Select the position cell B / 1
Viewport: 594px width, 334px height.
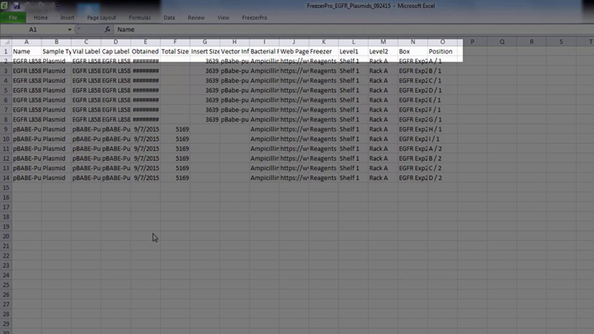click(443, 71)
